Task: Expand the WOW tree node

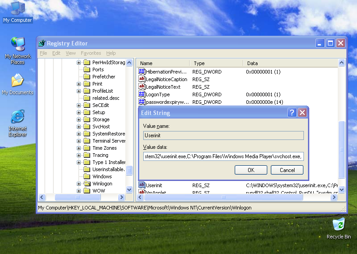Action: [x=79, y=191]
